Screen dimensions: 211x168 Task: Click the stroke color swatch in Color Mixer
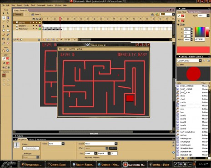coord(182,16)
